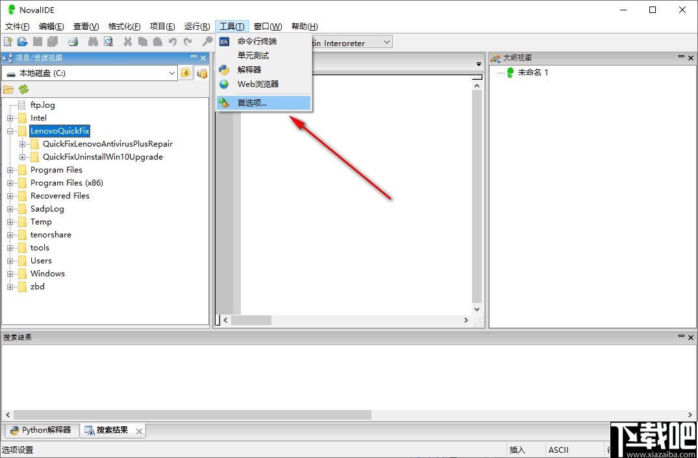Click the editor horizontal scrollbar right arrow

(x=466, y=320)
